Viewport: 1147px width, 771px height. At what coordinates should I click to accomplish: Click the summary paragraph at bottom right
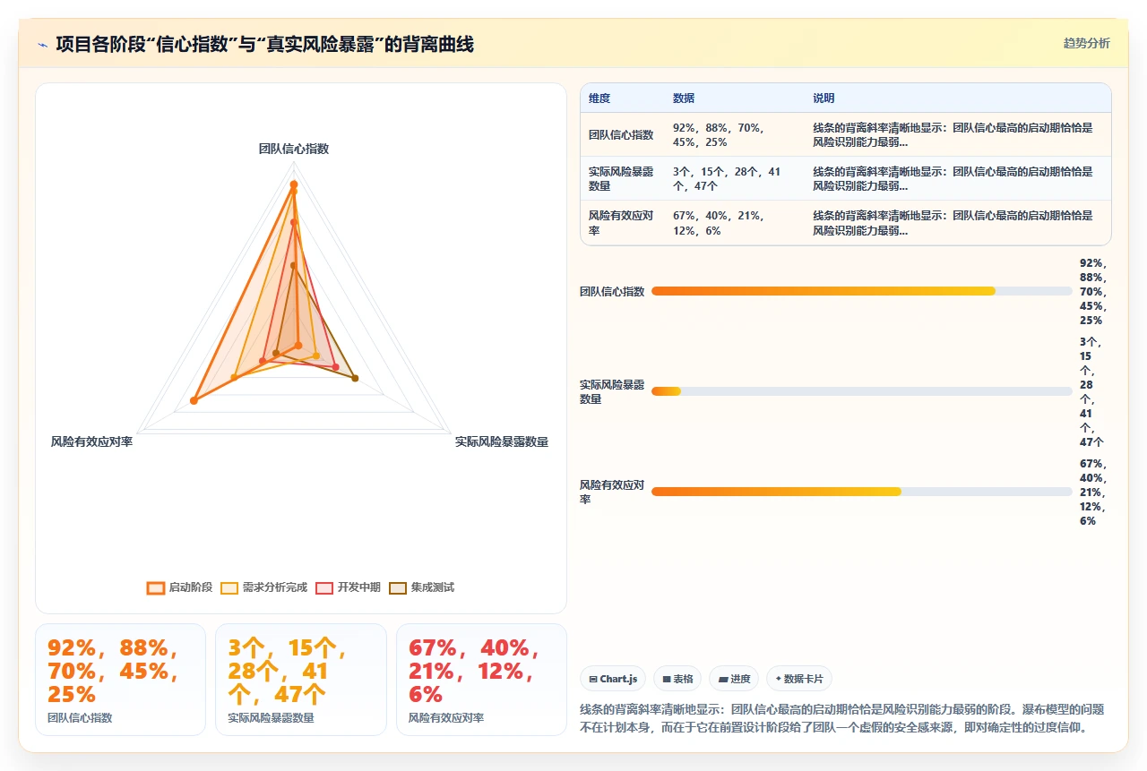pyautogui.click(x=843, y=718)
